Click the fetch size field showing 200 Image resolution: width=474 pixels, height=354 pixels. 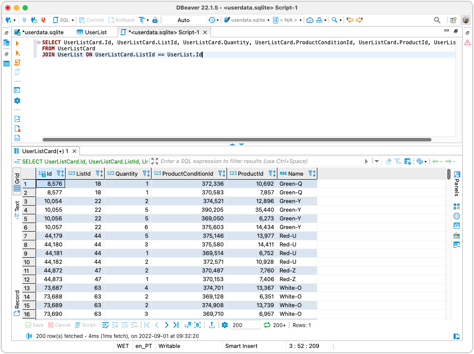coord(245,325)
